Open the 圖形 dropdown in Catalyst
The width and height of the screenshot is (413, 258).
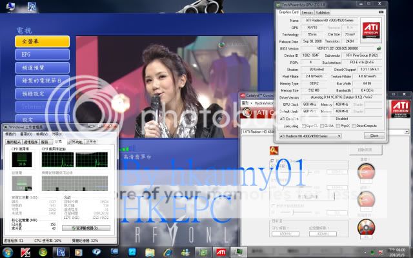tap(247, 103)
